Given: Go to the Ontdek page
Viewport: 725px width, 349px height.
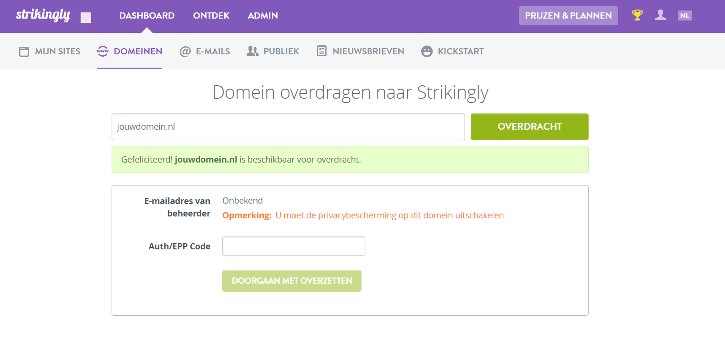Looking at the screenshot, I should 211,16.
